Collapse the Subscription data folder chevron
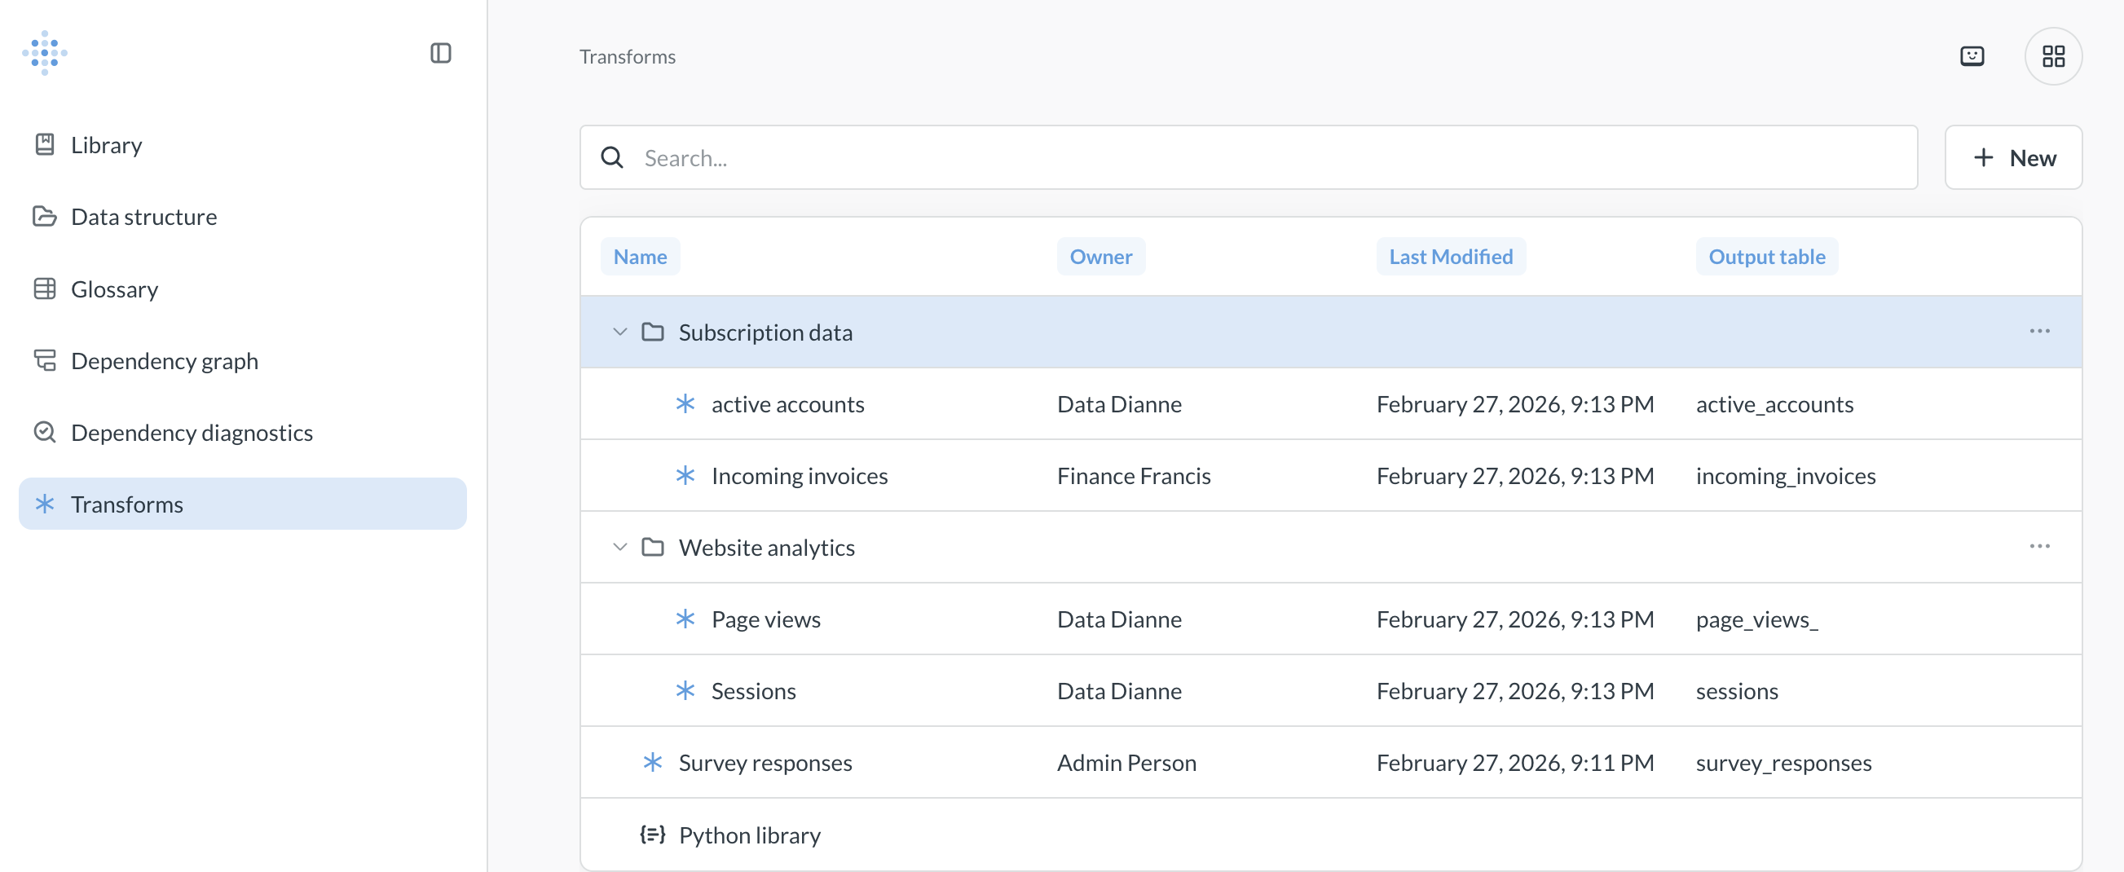2124x872 pixels. tap(620, 333)
